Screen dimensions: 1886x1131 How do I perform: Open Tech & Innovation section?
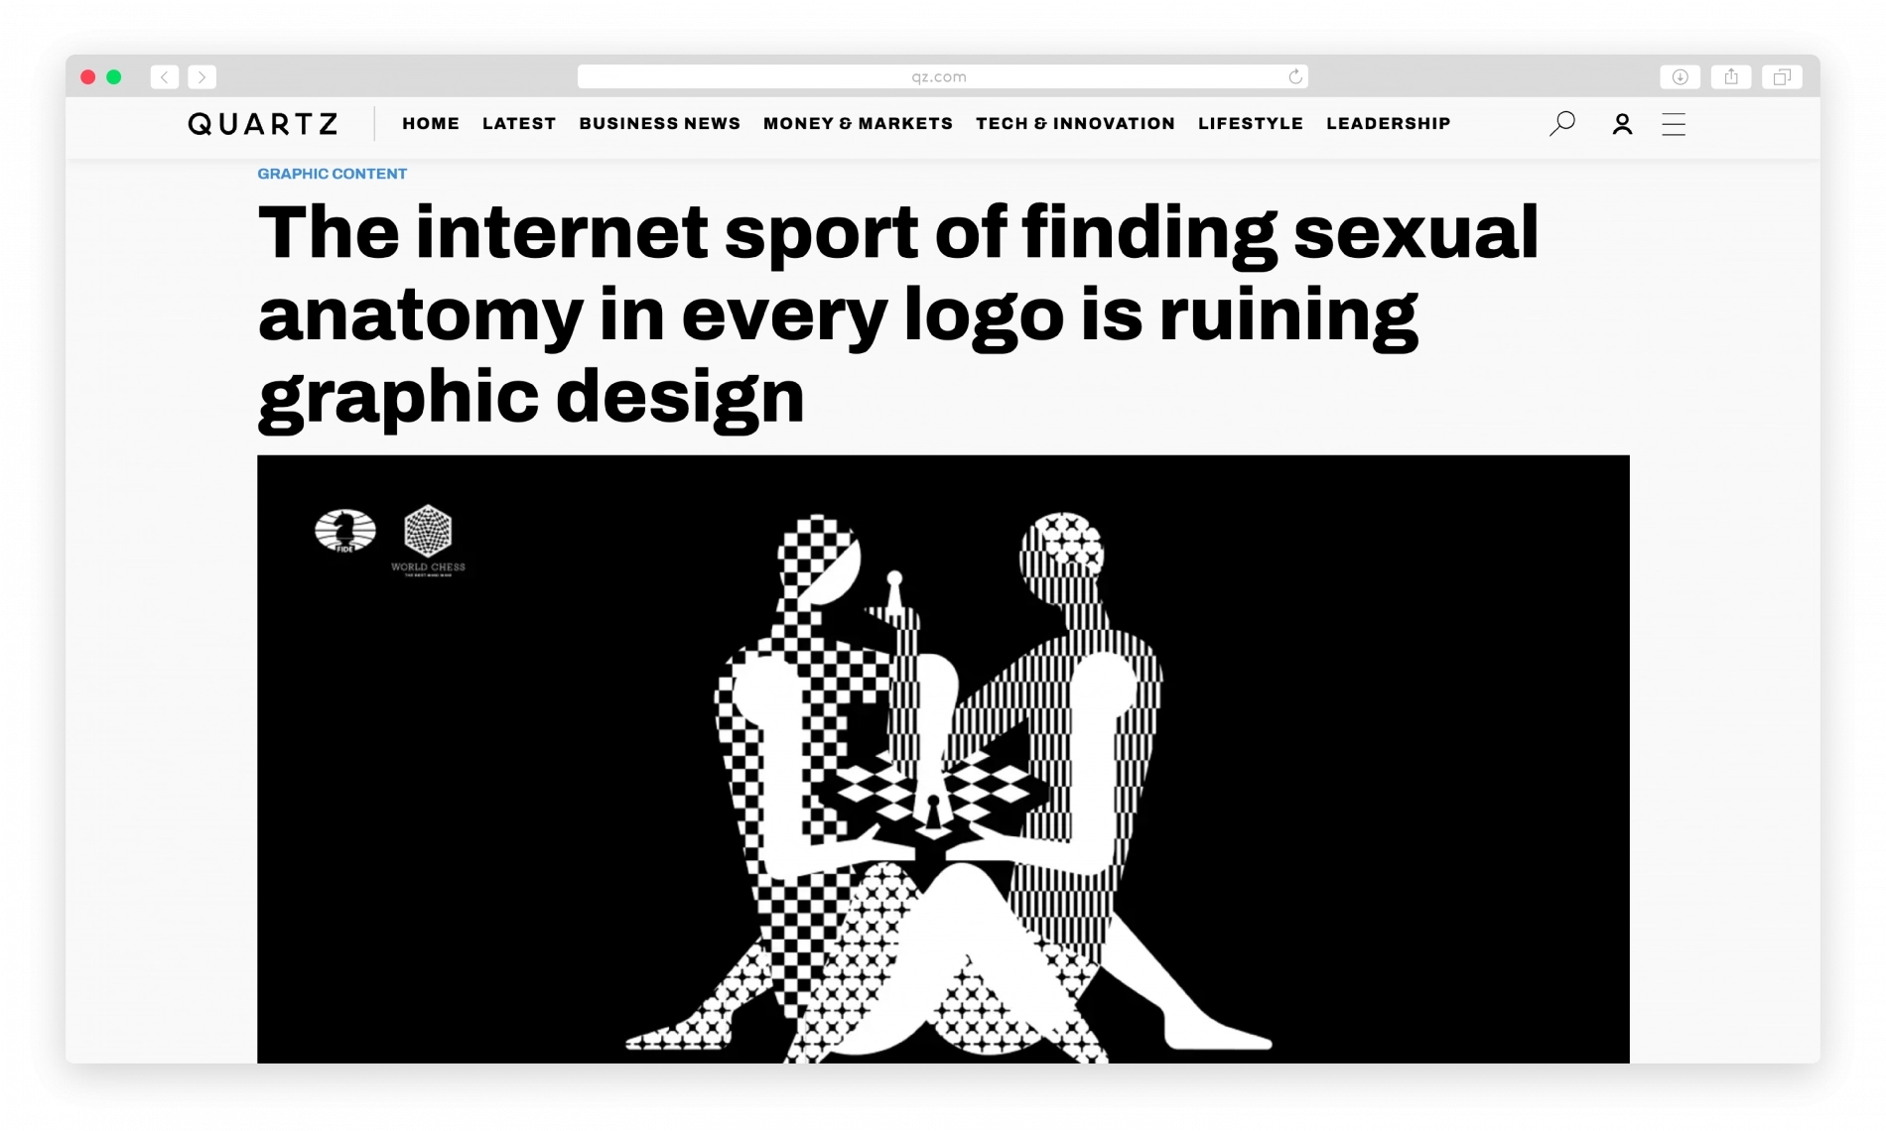1075,124
